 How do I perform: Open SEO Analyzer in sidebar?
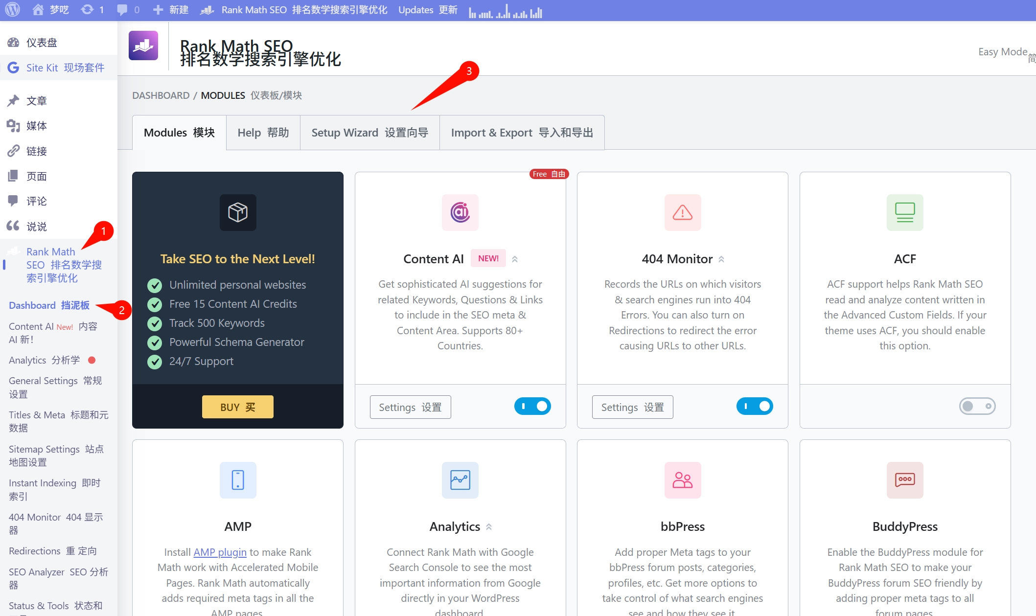[59, 578]
